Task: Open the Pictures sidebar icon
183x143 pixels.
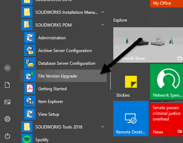Action: tap(7, 102)
